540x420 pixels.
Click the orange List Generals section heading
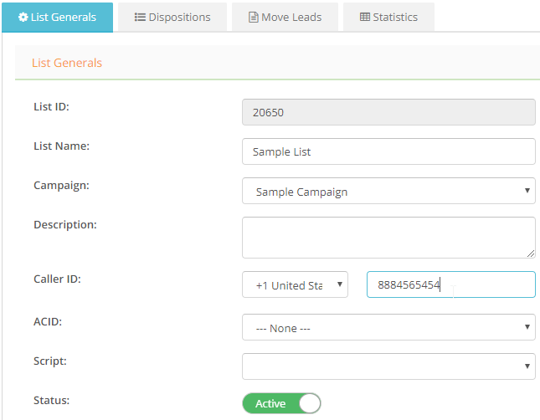[x=67, y=63]
